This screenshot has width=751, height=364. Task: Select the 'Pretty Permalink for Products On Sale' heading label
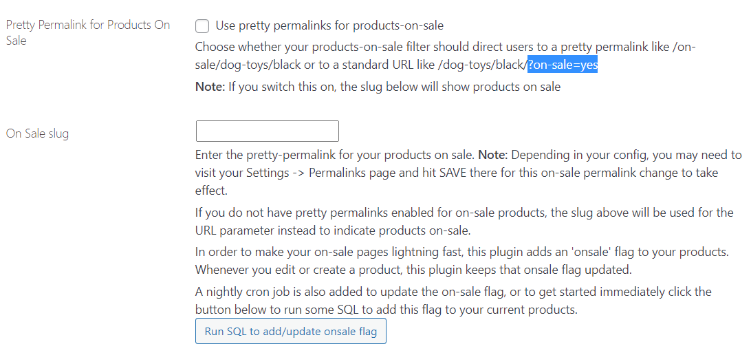pyautogui.click(x=88, y=32)
